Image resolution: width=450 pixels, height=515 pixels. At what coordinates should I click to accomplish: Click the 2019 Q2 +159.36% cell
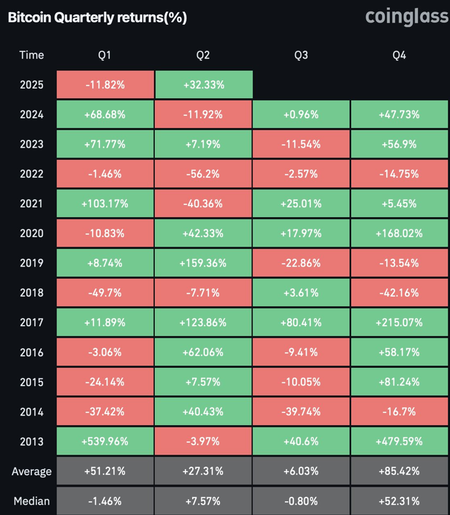pyautogui.click(x=203, y=264)
